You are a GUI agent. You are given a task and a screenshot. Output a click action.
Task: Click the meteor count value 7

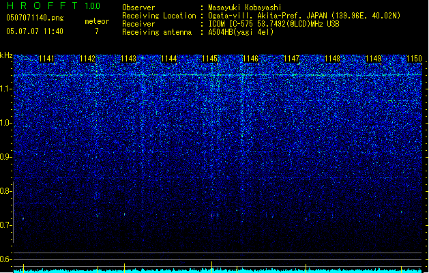97,31
